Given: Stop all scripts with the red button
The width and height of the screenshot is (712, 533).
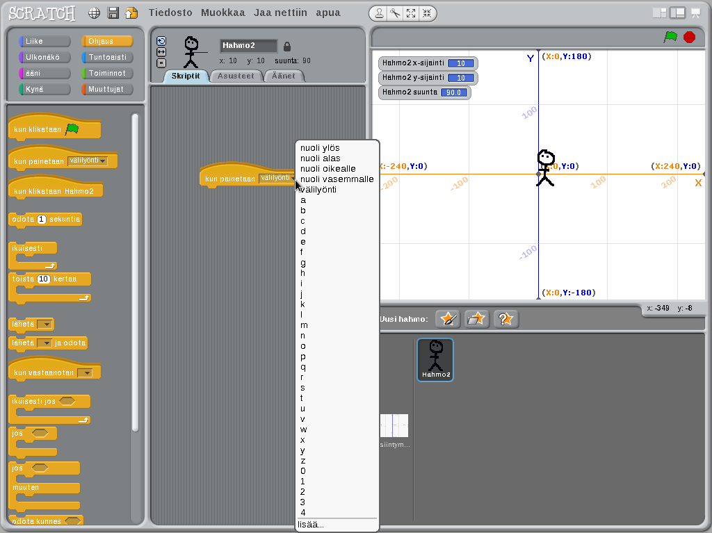Looking at the screenshot, I should pos(689,37).
